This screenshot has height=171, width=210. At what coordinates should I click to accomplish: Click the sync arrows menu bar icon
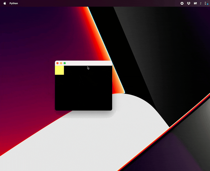tap(201, 3)
